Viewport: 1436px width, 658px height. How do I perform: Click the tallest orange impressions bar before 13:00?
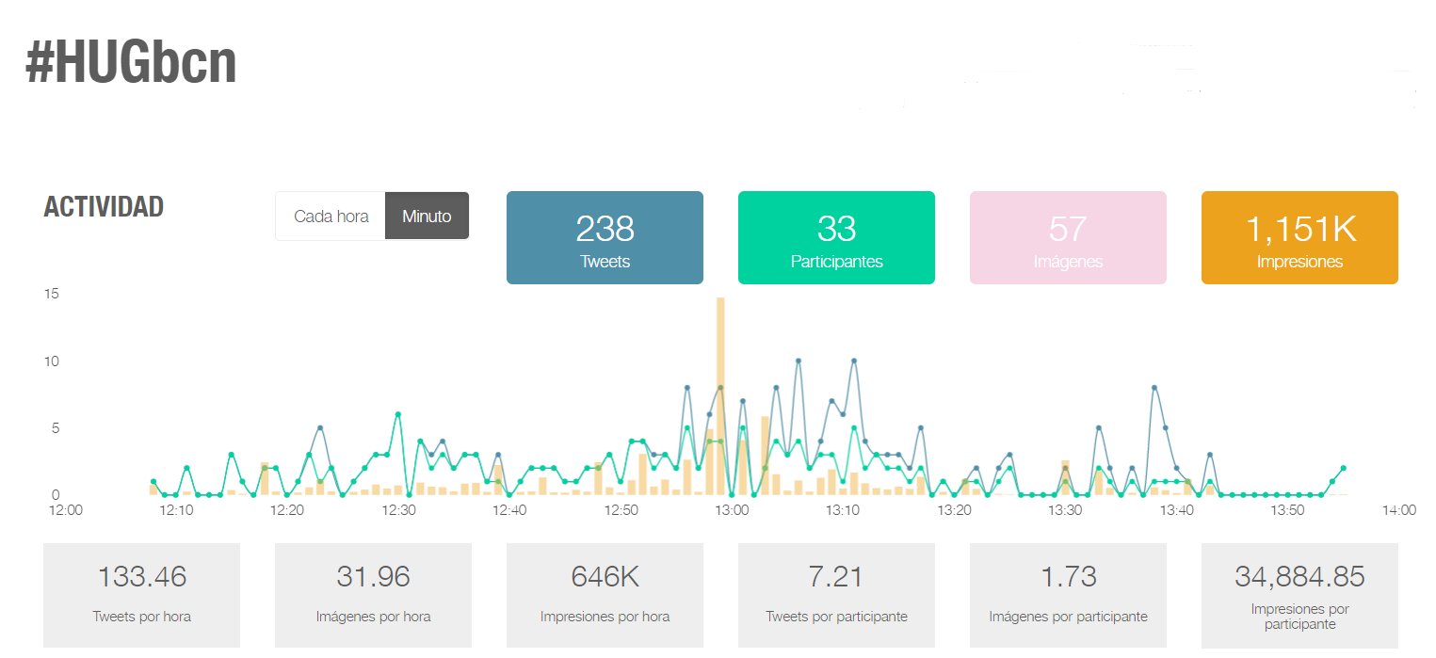(720, 395)
